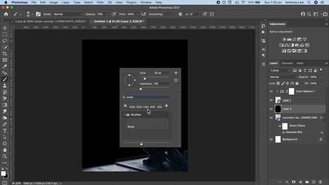Open the Layer menu
The width and height of the screenshot is (329, 185).
tap(65, 2)
